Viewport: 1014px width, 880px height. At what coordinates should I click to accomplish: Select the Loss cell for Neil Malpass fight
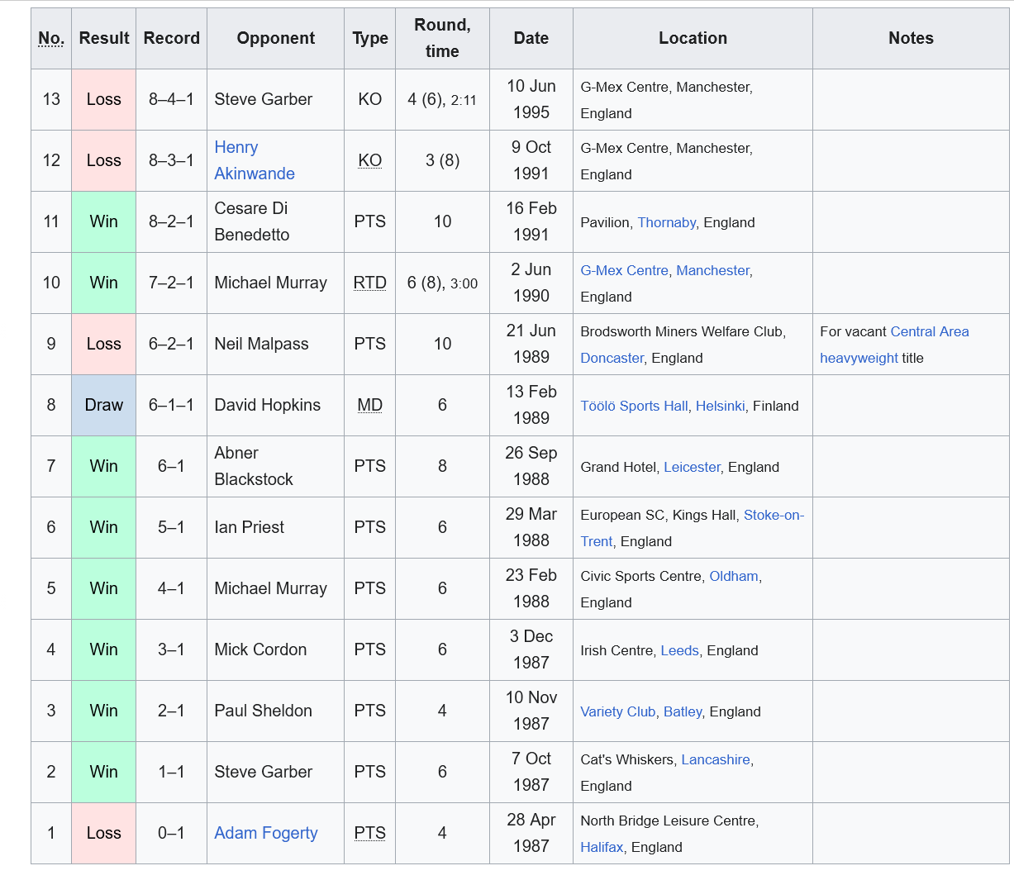pyautogui.click(x=104, y=344)
